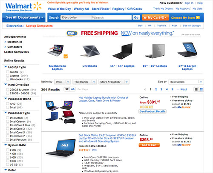Go to Gift Cards menu item
Image resolution: width=213 pixels, height=173 pixels.
coord(135,9)
